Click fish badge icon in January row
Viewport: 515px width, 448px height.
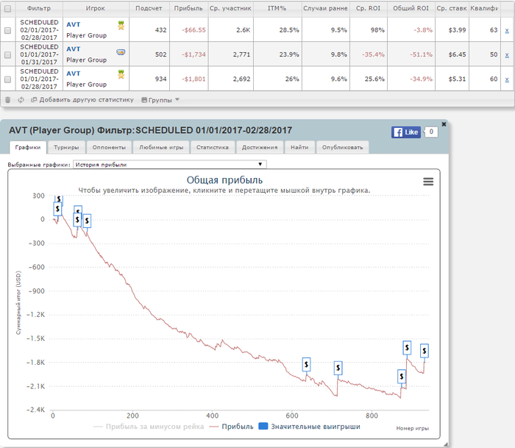(x=121, y=52)
